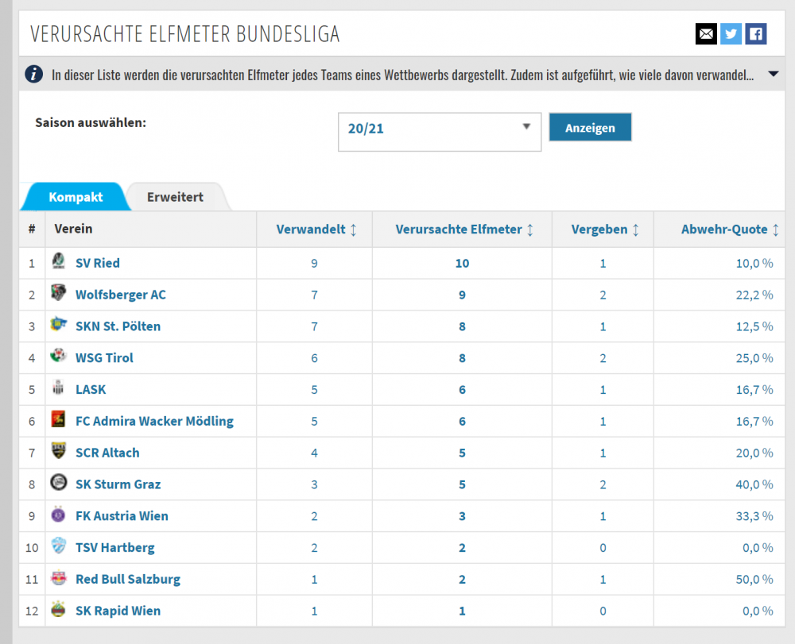
Task: Click Wolfsberger AC's 22,2 % quote
Action: click(754, 295)
